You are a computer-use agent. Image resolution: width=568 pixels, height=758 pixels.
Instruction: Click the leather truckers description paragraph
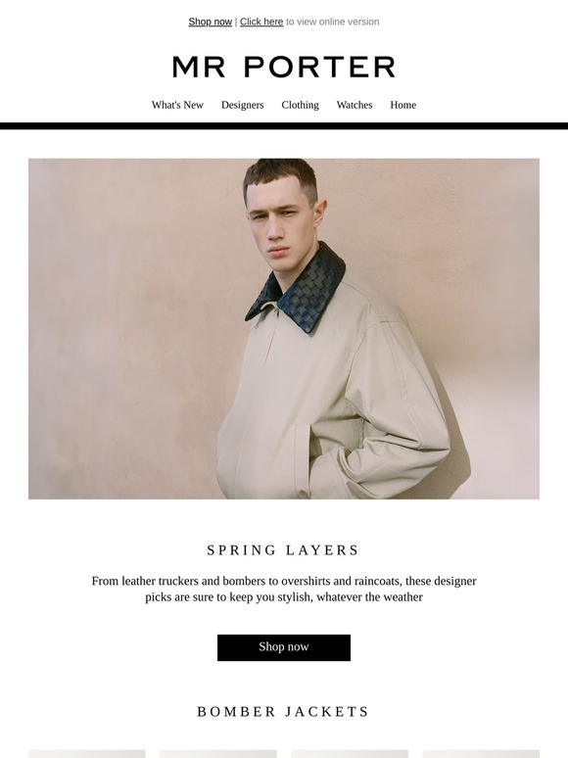[x=284, y=589]
